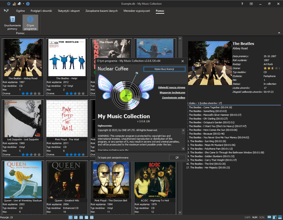Set Abbey Road card rating stars
Viewport: 283px width, 220px height.
tap(31, 94)
